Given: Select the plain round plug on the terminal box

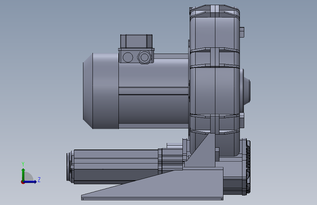Looking at the screenshot, I should 128,57.
